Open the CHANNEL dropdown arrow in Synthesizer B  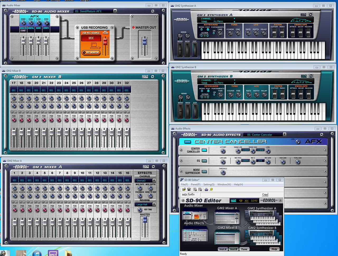click(234, 80)
